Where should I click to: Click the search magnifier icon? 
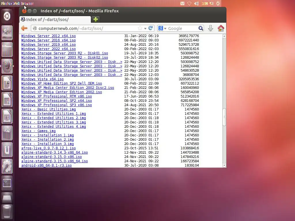[201, 28]
